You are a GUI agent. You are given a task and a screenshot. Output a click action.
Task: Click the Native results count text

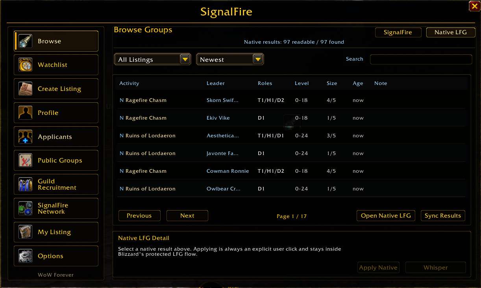[294, 42]
